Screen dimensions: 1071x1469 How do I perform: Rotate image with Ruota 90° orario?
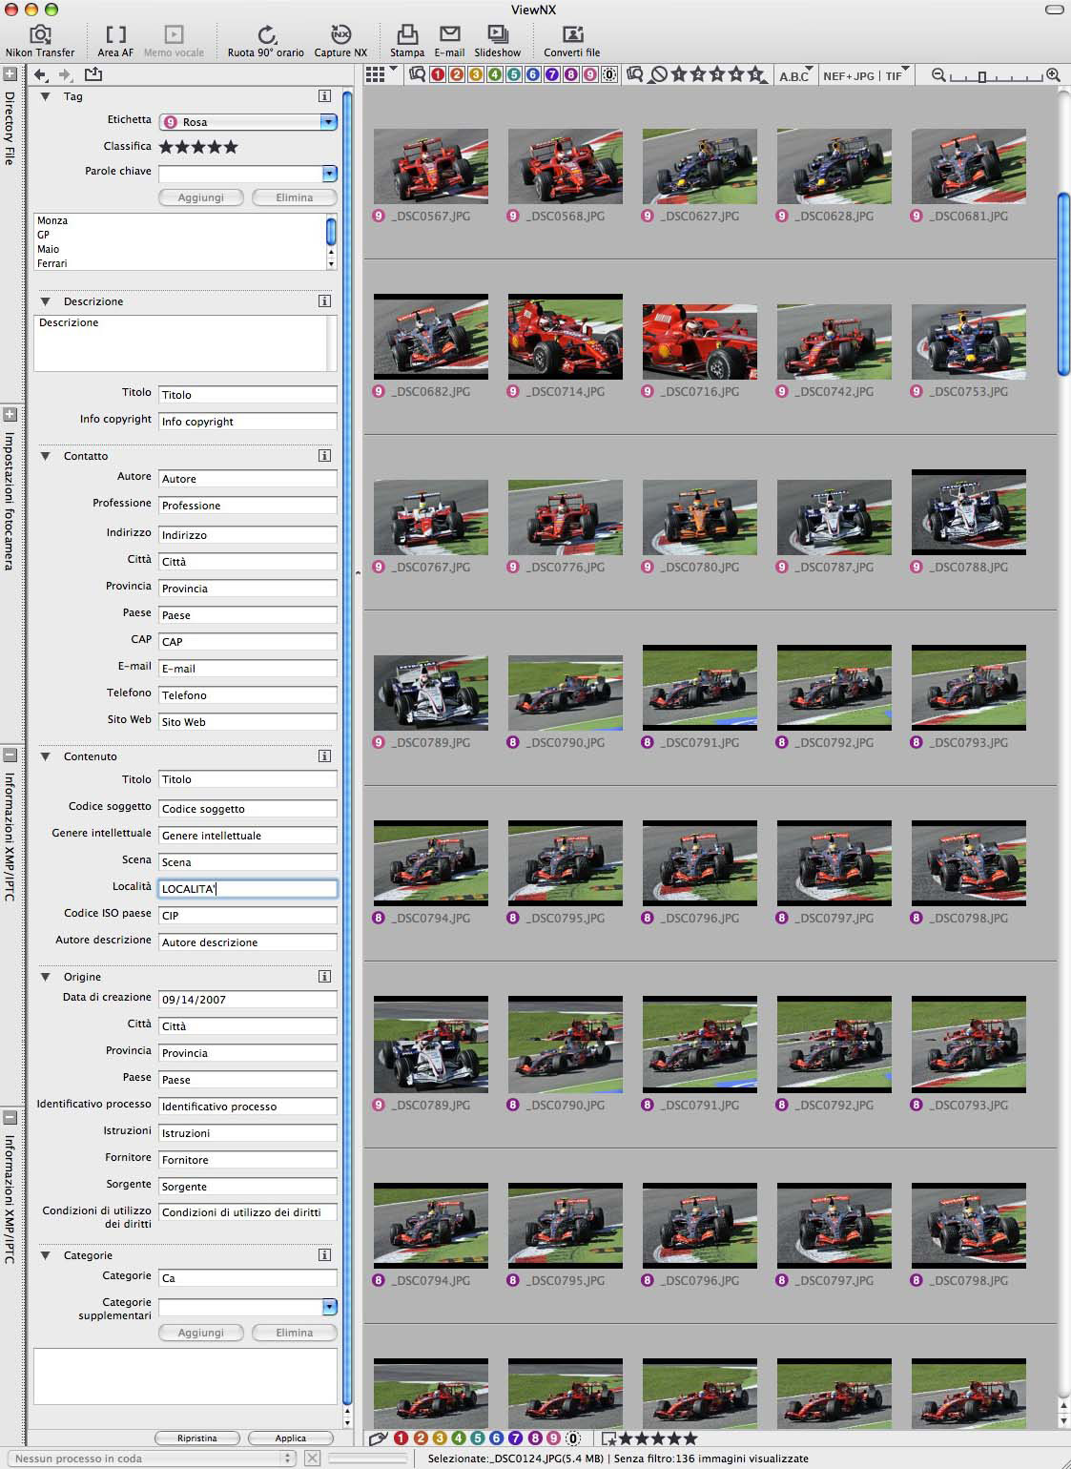click(266, 41)
